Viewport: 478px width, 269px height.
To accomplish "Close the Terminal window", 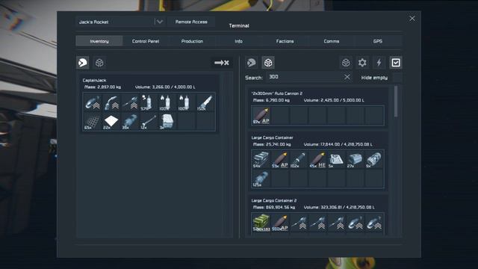I will [412, 19].
